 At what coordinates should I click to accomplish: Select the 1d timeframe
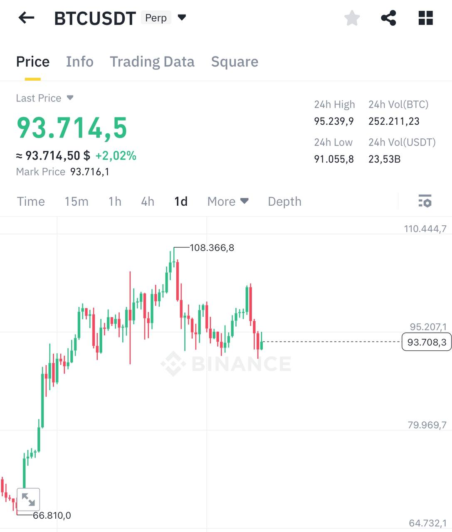[x=180, y=202]
